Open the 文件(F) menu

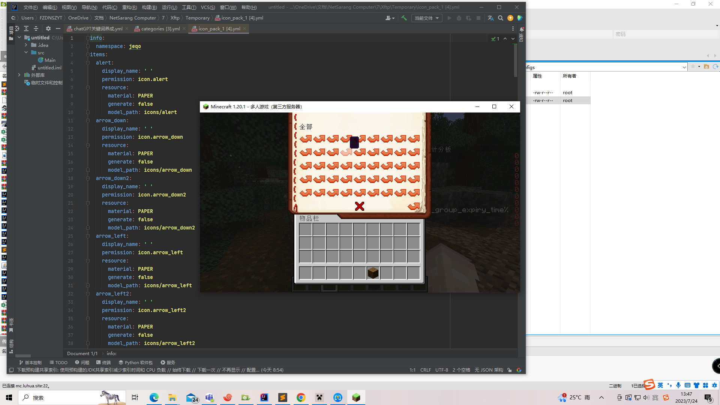(30, 7)
